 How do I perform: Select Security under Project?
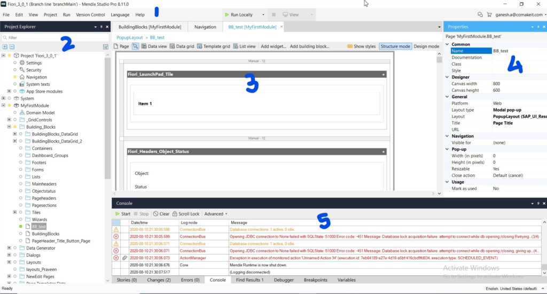(34, 70)
